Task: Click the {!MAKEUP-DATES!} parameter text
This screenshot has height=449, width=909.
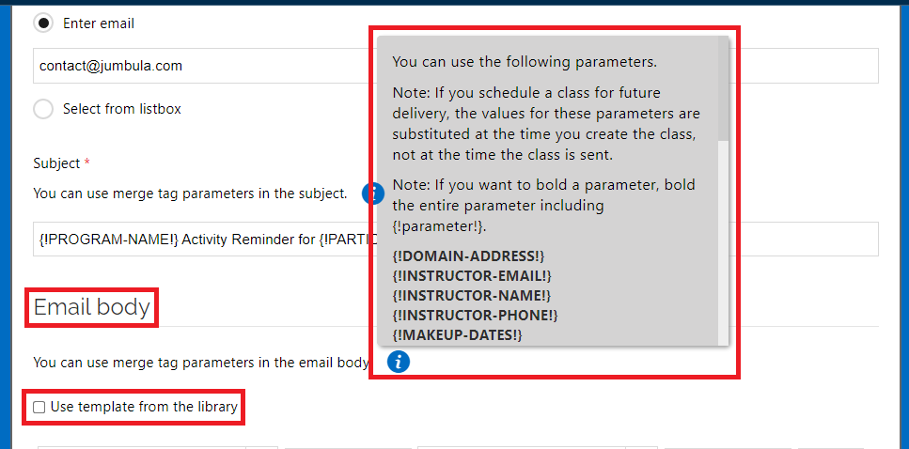Action: (x=458, y=334)
